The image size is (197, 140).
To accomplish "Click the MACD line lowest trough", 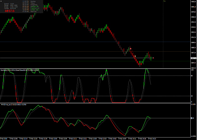I will pyautogui.click(x=125, y=136).
